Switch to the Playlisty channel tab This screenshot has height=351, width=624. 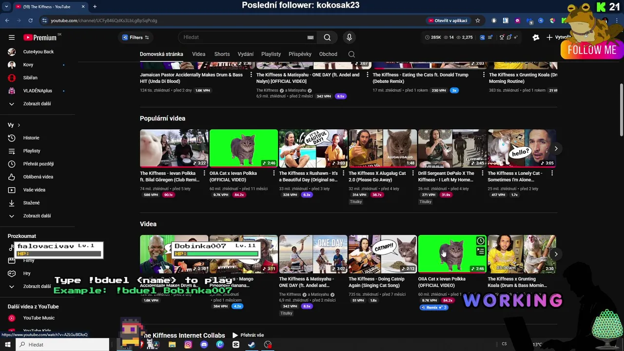click(x=271, y=54)
